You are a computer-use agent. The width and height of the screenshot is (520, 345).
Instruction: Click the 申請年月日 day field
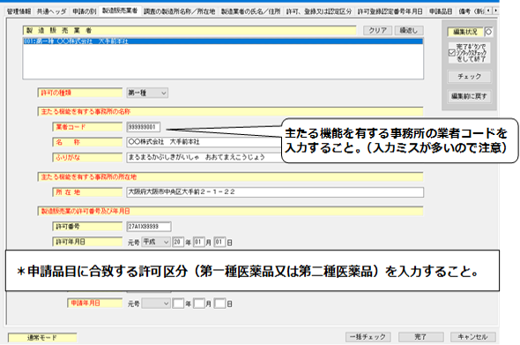pyautogui.click(x=219, y=304)
